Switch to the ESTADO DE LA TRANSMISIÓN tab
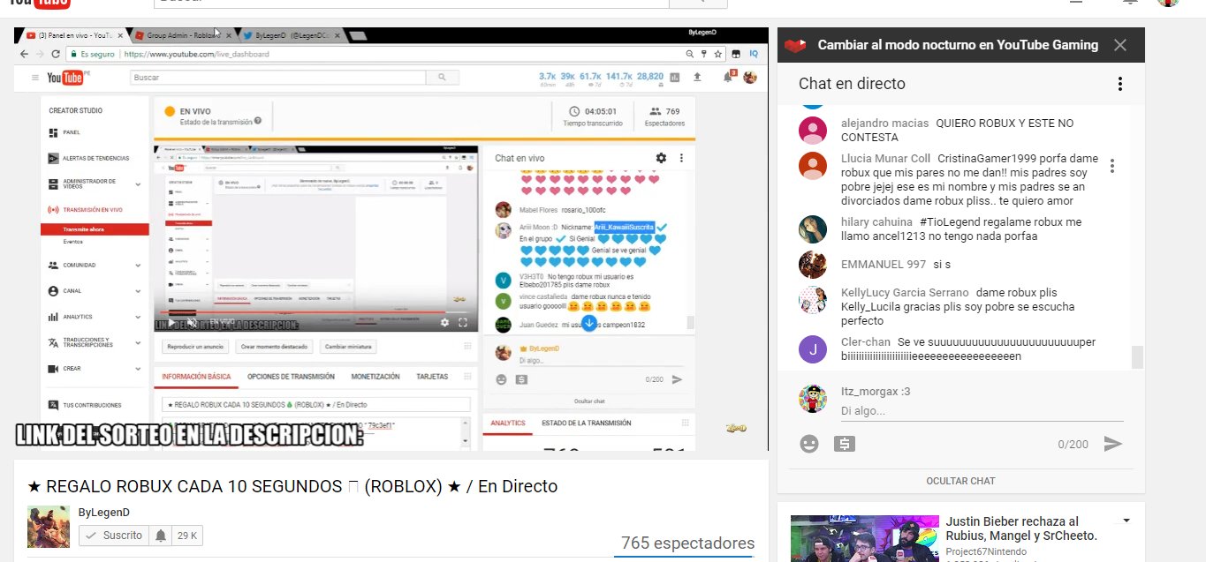 tap(587, 423)
